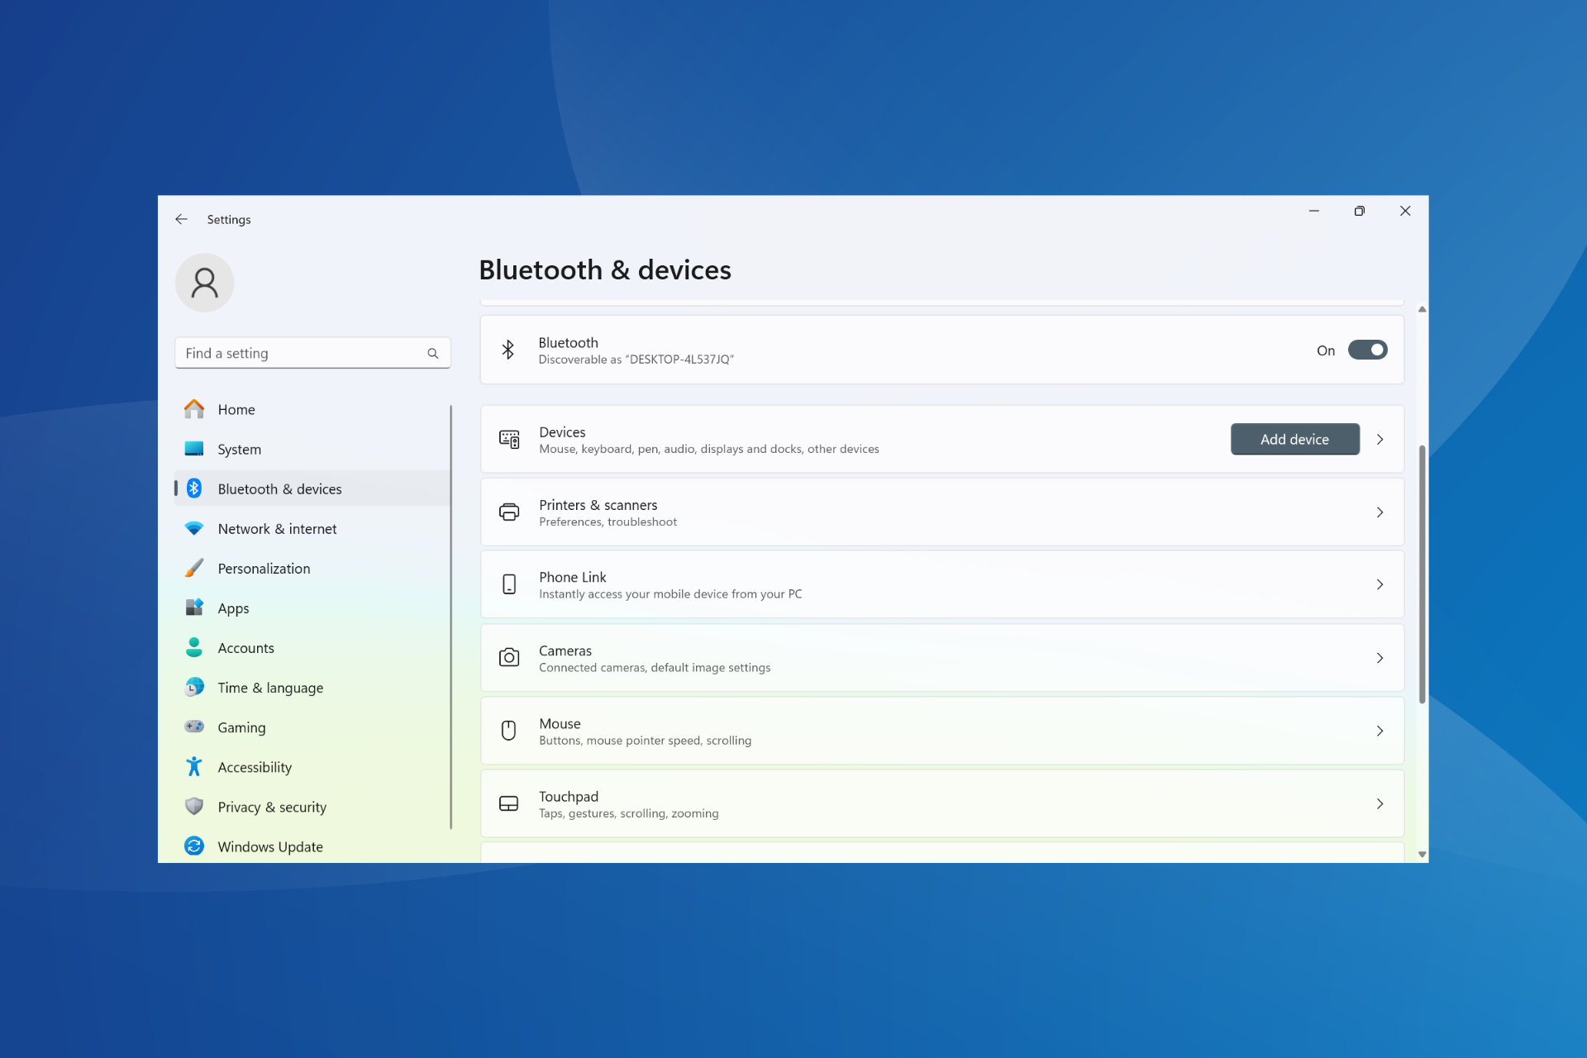Expand Printers & scanners chevron
The image size is (1587, 1058).
click(x=1380, y=512)
